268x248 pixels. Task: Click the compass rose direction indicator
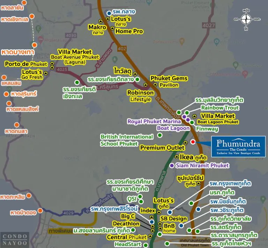click(x=246, y=19)
